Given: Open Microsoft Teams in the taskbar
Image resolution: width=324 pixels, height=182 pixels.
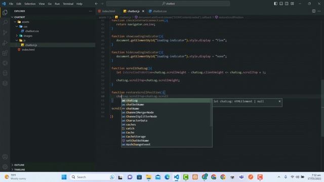Looking at the screenshot, I should point(241,177).
